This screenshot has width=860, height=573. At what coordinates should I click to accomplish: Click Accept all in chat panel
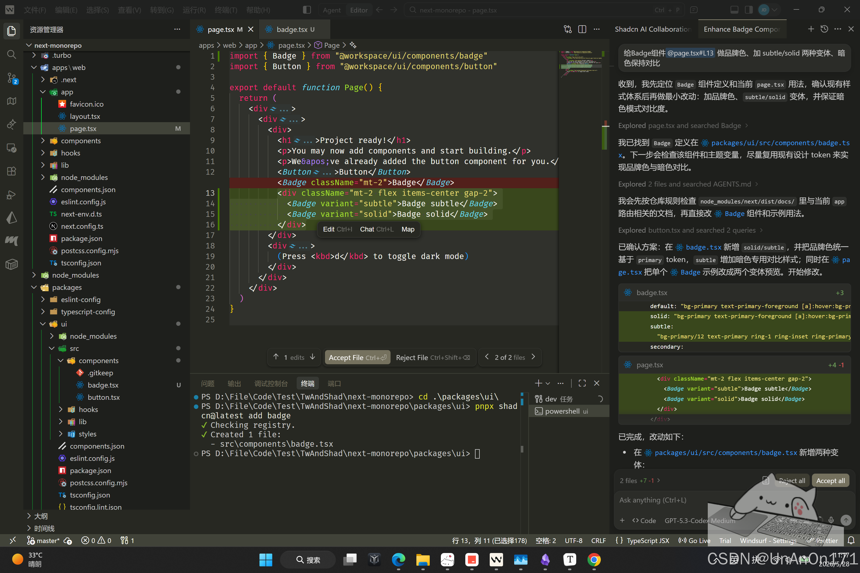point(830,481)
